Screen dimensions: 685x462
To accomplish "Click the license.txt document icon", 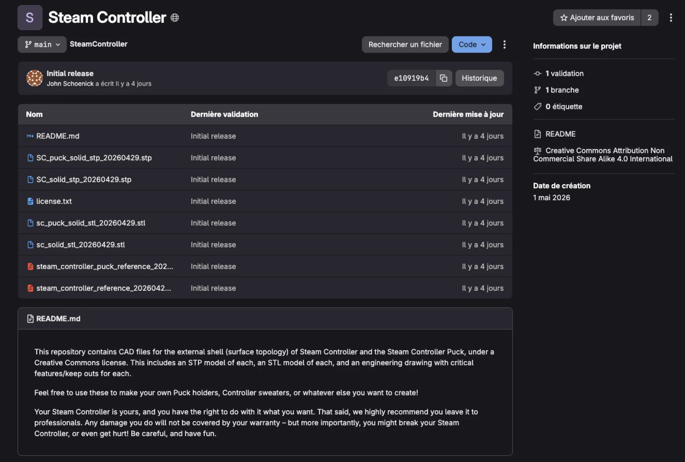I will coord(30,201).
